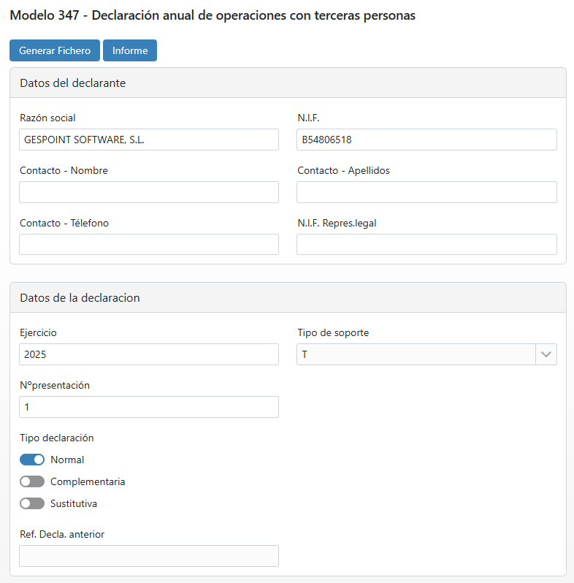
Task: Focus the Contacto - Télefono input
Action: (149, 244)
